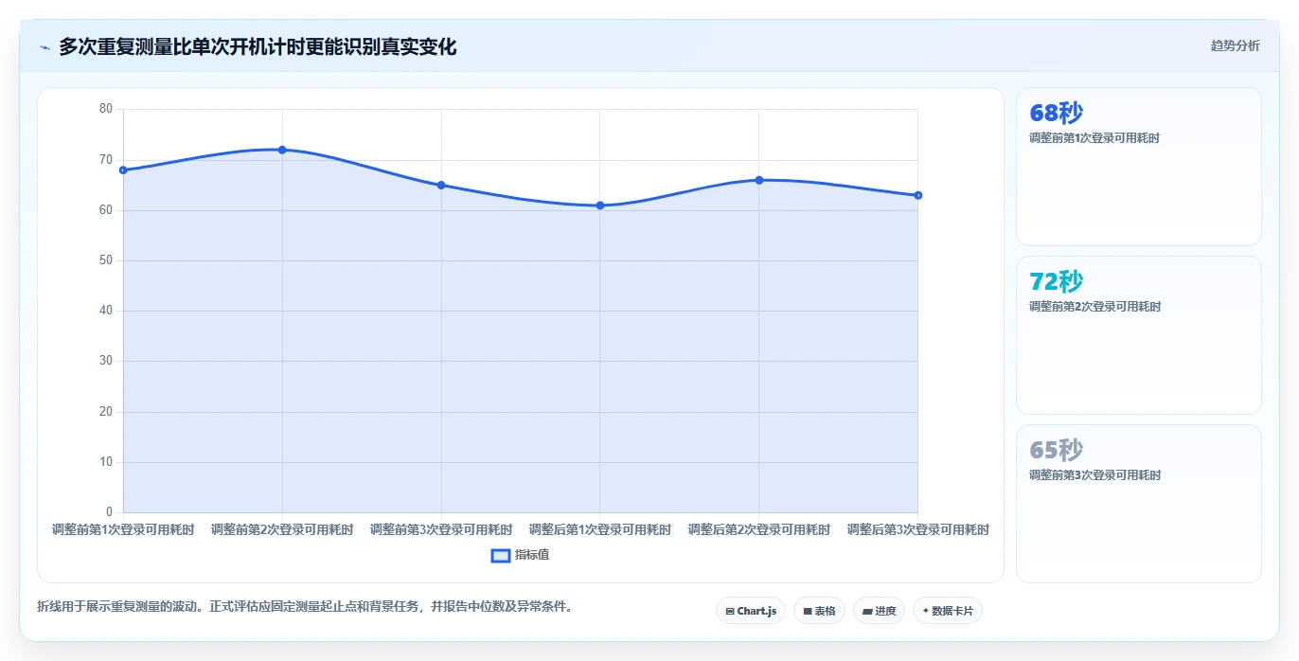
Task: Click the y-axis value 10
Action: point(106,462)
